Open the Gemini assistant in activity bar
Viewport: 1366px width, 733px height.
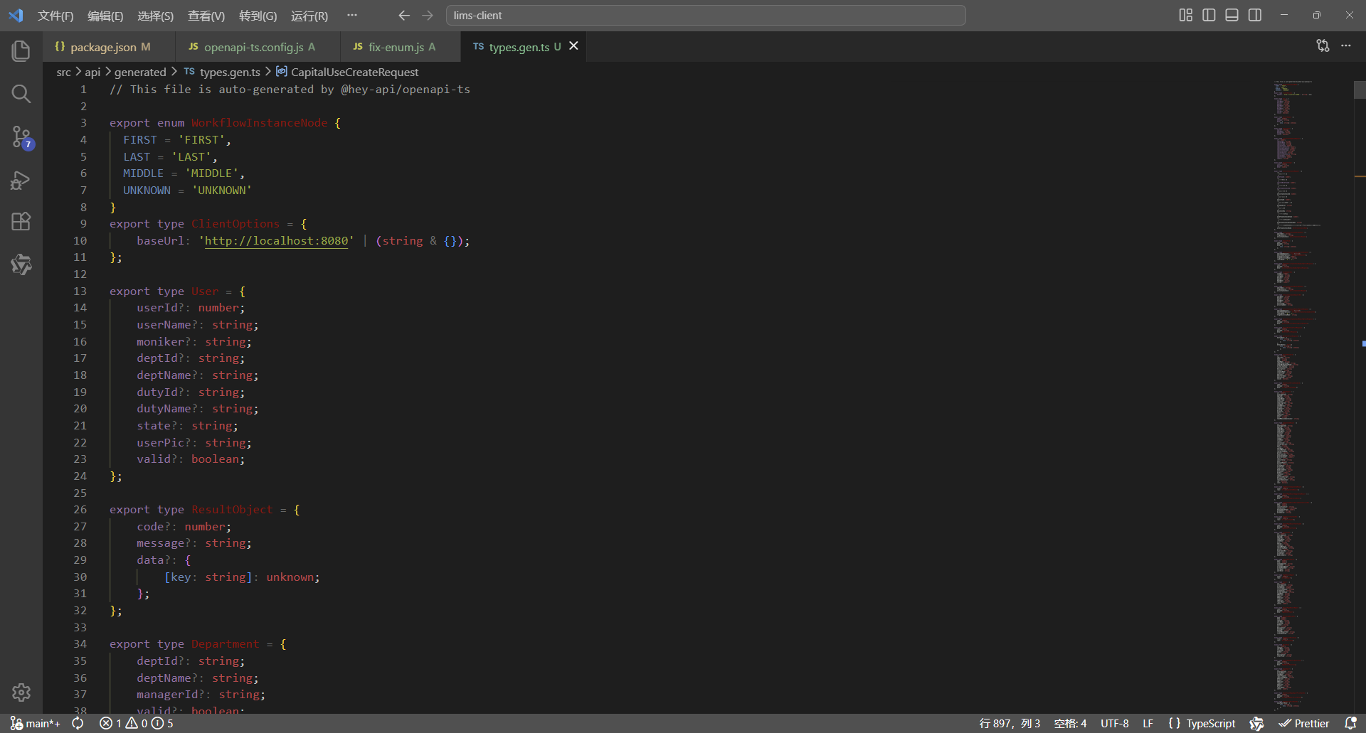coord(21,264)
